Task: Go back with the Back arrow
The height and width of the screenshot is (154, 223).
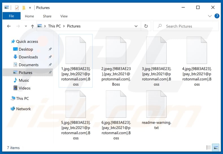Action: coord(9,26)
